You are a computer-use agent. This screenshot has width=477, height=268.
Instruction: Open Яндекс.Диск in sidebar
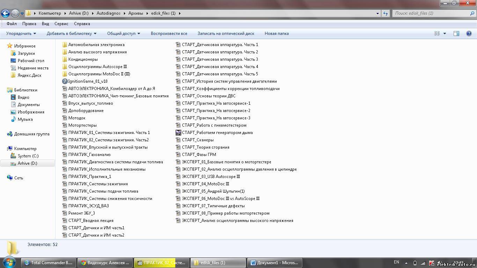click(29, 75)
